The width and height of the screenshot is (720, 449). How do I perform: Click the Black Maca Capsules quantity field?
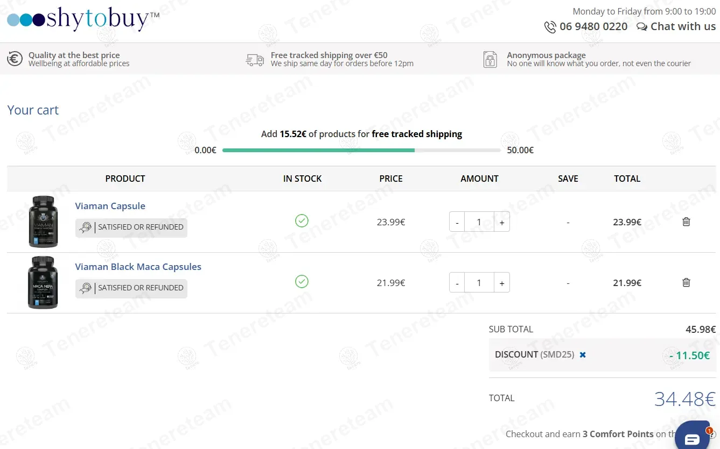[479, 283]
